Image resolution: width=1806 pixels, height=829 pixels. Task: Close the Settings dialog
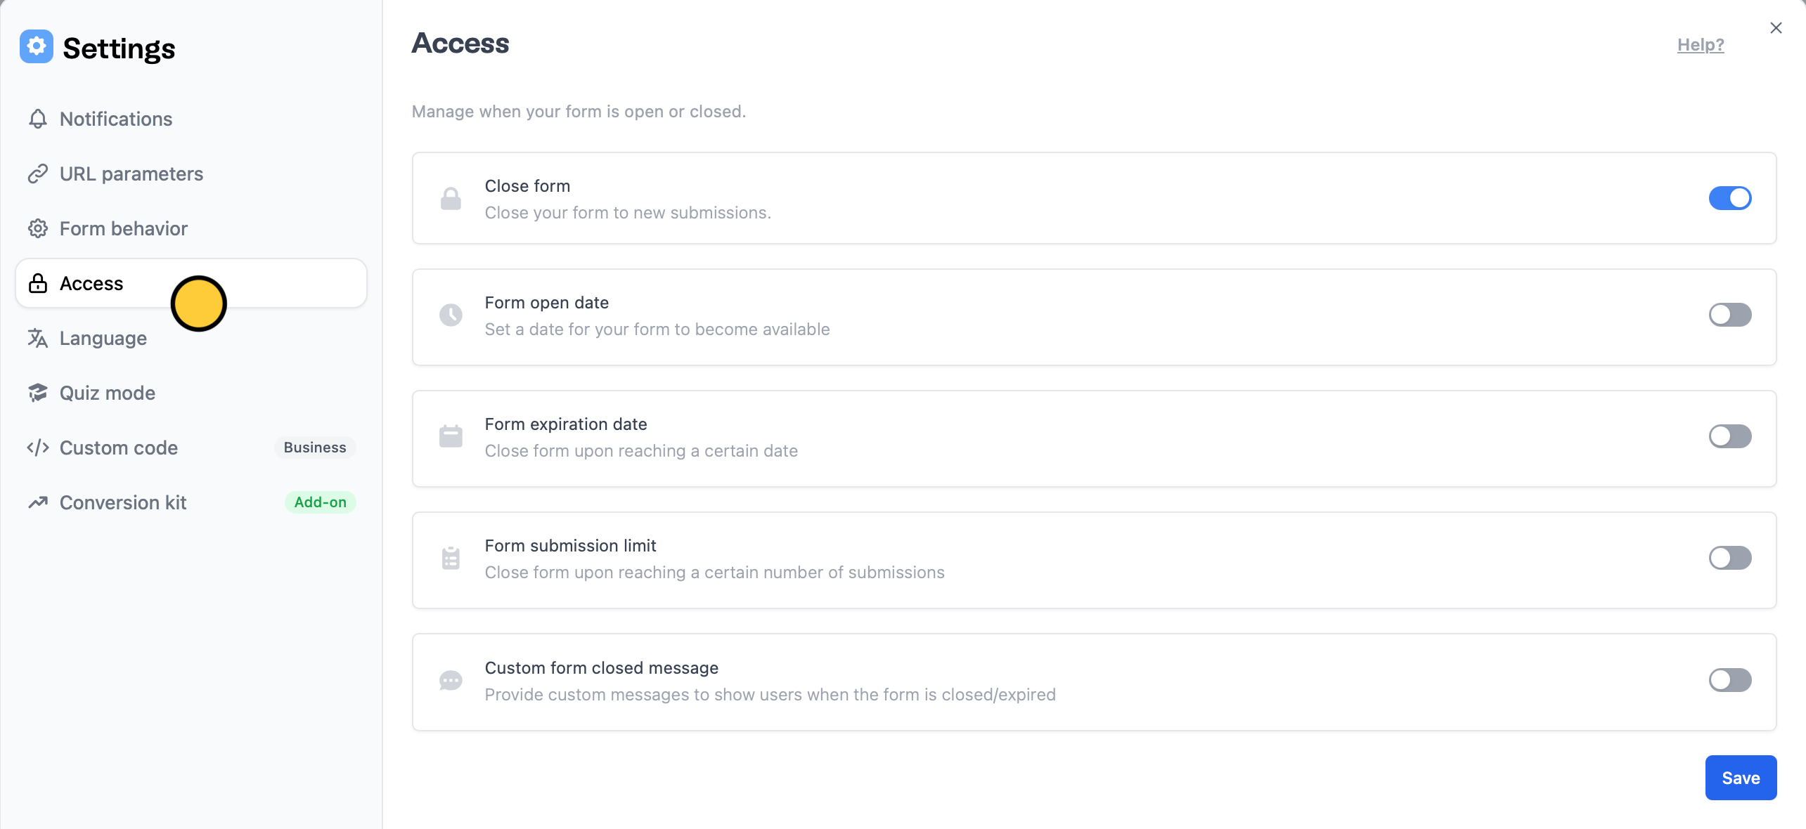pos(1776,28)
